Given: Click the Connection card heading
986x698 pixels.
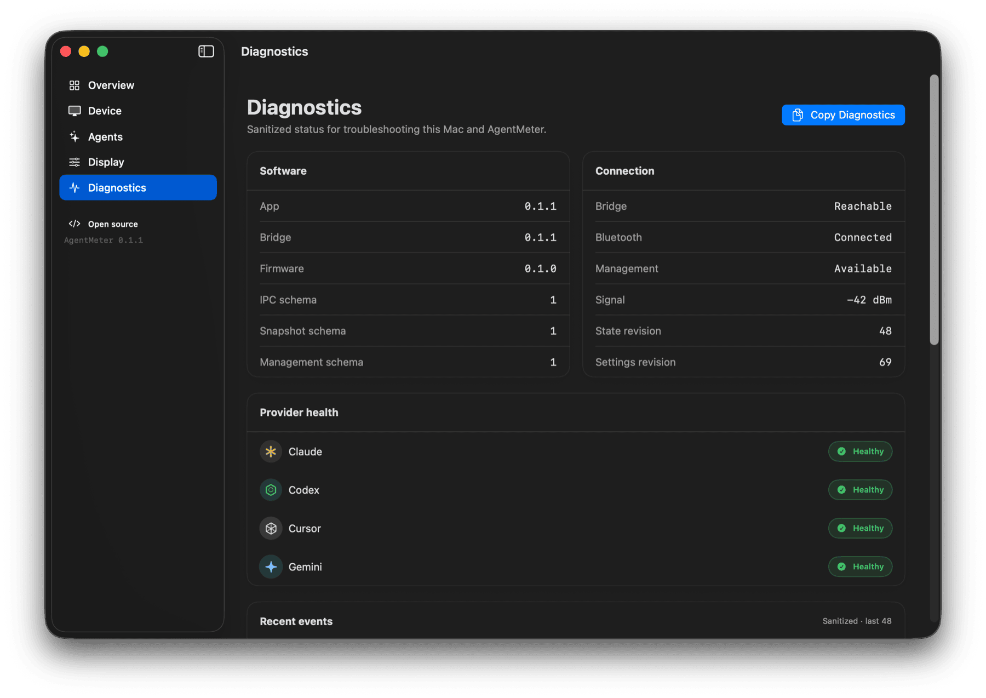Looking at the screenshot, I should pyautogui.click(x=624, y=171).
